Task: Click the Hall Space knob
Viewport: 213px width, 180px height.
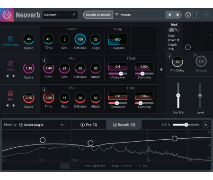Action: pos(29,98)
